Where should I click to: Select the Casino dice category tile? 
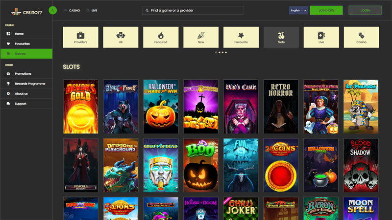[362, 37]
